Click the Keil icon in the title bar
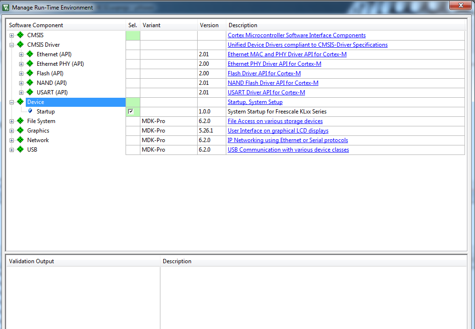The width and height of the screenshot is (475, 329). pyautogui.click(x=6, y=7)
